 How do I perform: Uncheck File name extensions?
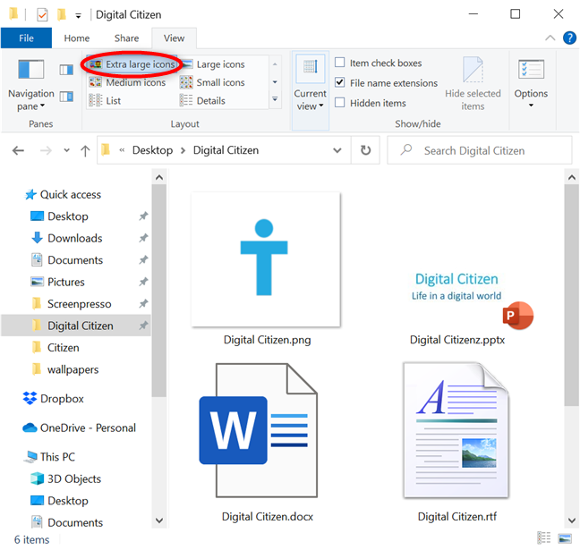click(339, 82)
